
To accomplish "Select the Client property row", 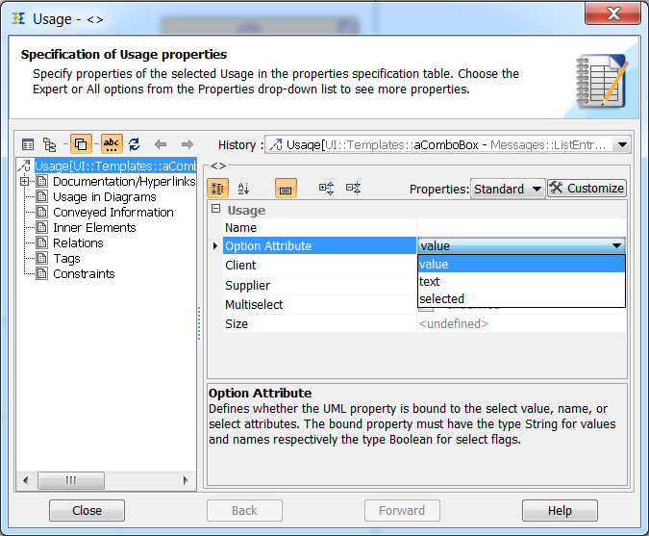I will point(319,265).
